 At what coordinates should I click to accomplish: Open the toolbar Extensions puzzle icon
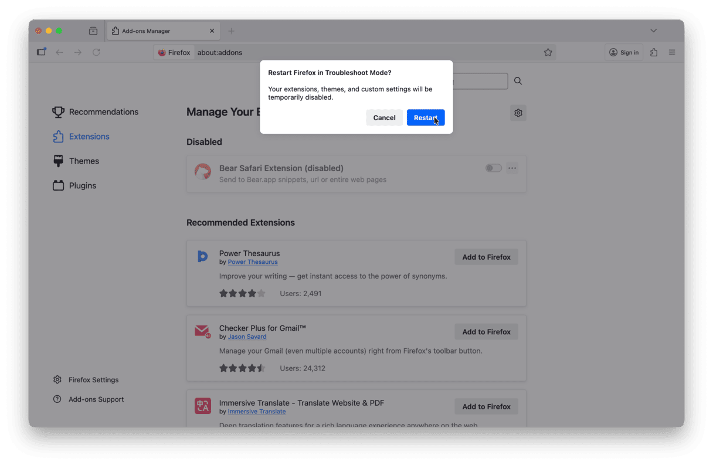pos(654,52)
